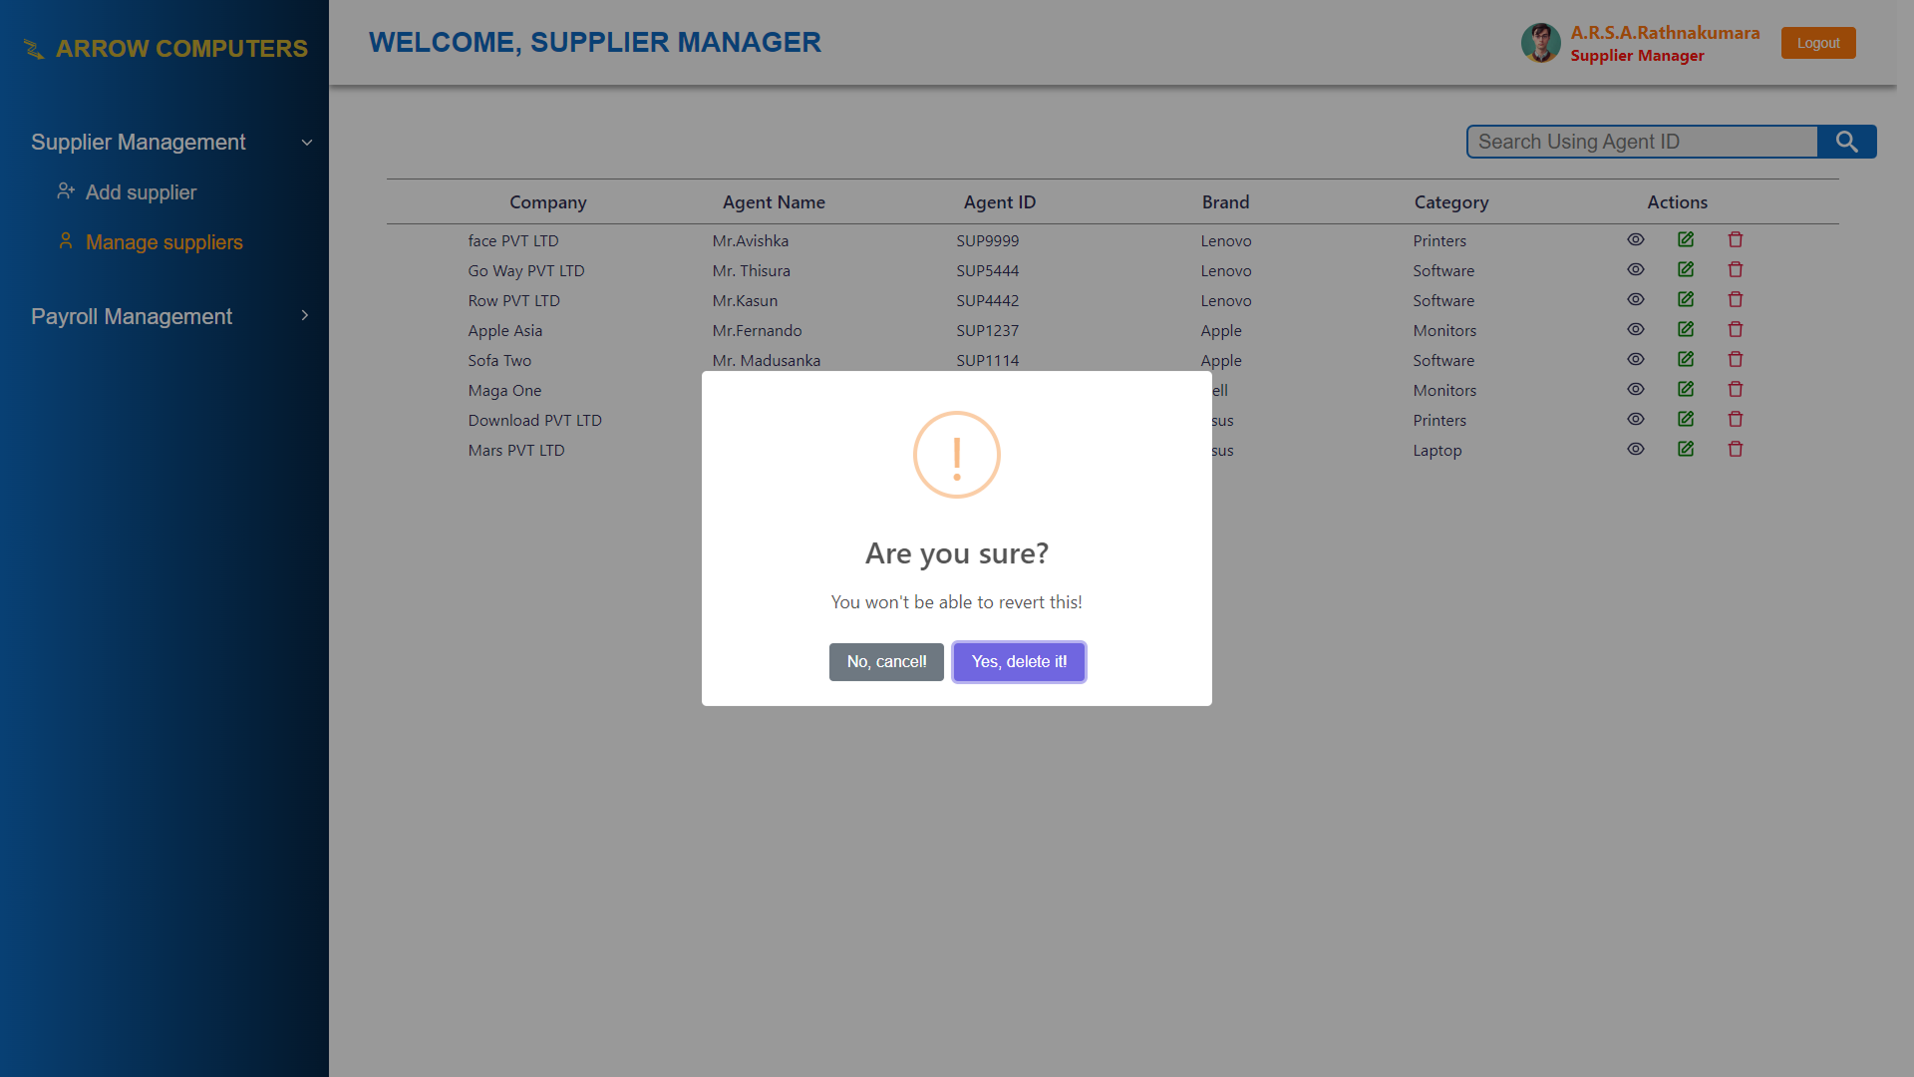View Sofa Two supplier details
This screenshot has width=1914, height=1077.
click(1635, 359)
